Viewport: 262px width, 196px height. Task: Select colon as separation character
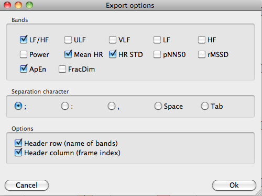tap(65, 106)
